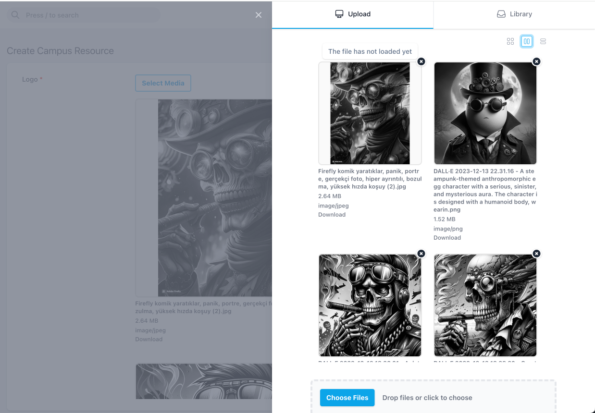This screenshot has height=413, width=595.
Task: Click the '1.52 MB' file size text
Action: [x=444, y=219]
